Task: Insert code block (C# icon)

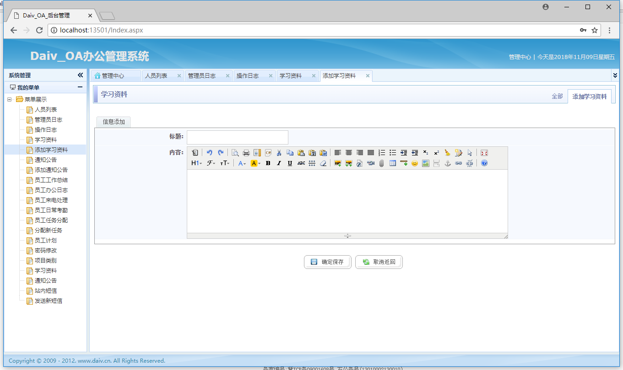Action: click(x=268, y=153)
